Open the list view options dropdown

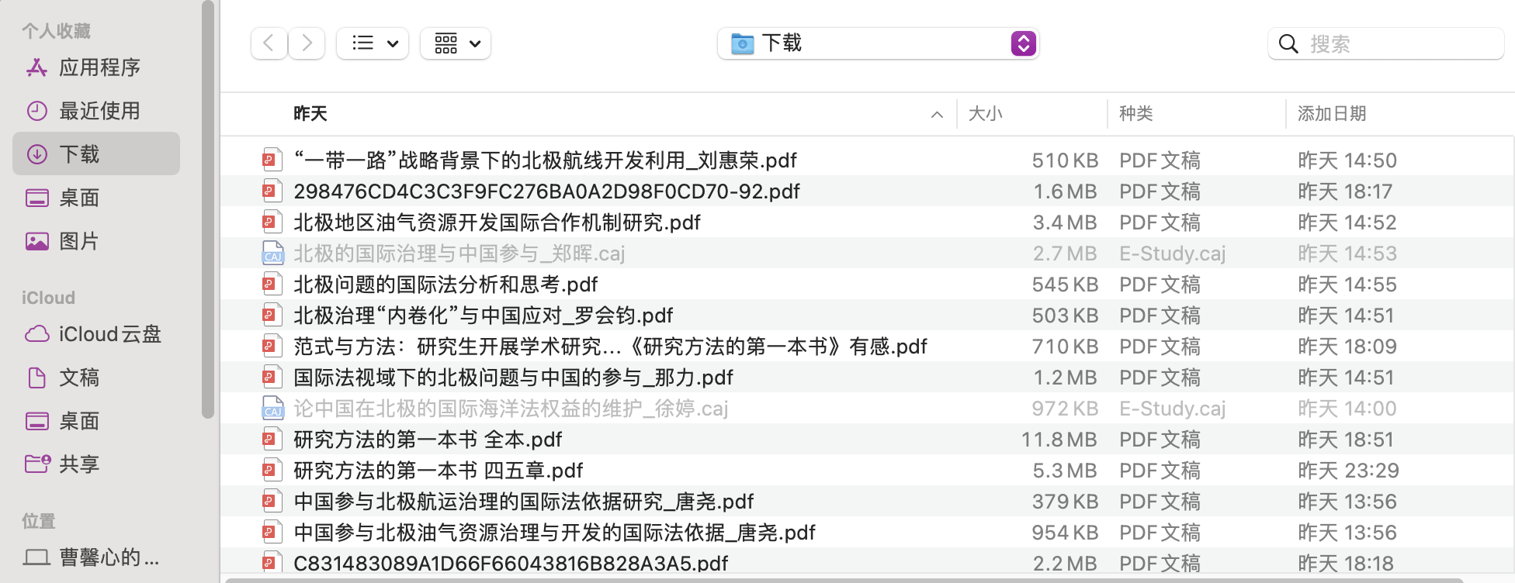(373, 43)
